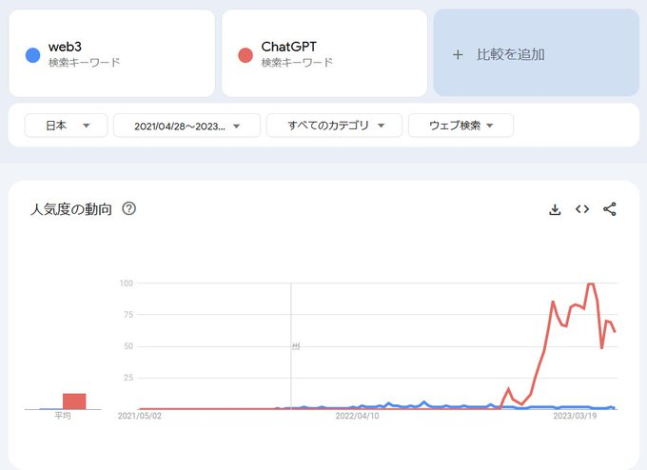Screen dimensions: 647x470
Task: Open the embed code icon
Action: 582,209
